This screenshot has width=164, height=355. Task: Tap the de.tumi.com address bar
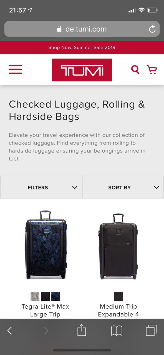82,29
